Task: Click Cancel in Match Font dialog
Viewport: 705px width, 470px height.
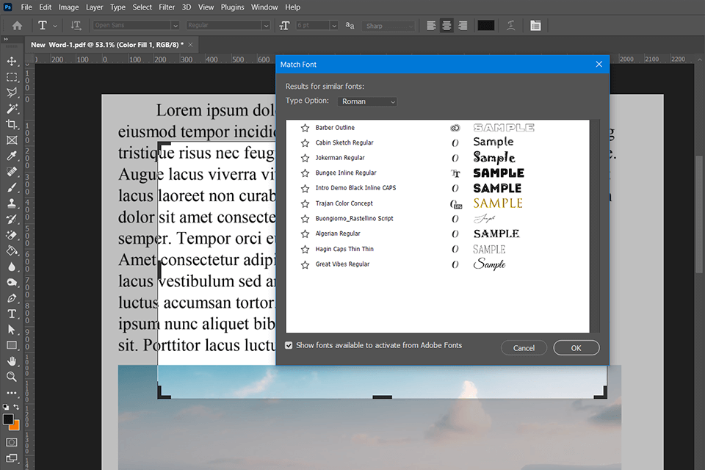Action: [524, 348]
